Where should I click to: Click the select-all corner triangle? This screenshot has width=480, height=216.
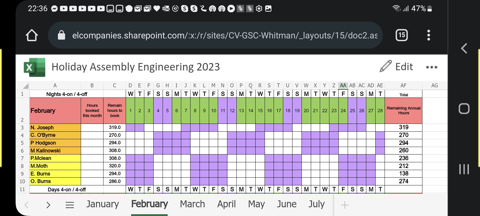click(26, 86)
